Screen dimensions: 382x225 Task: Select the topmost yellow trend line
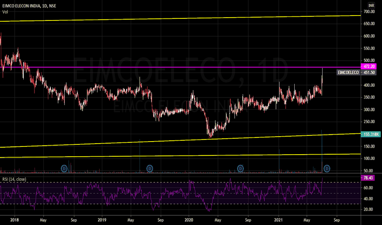180,18
